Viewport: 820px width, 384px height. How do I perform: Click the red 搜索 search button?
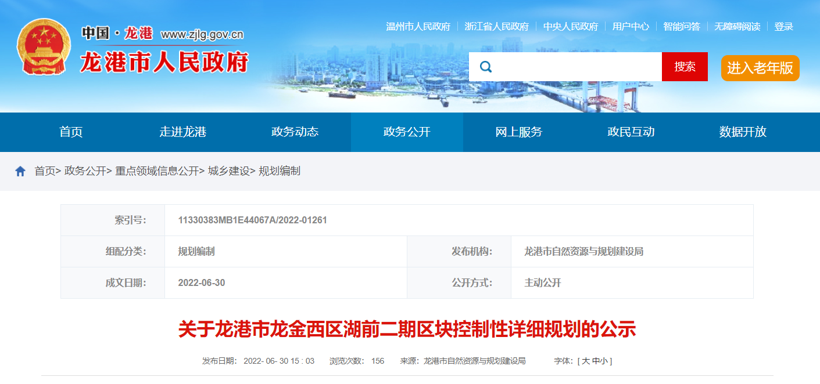[x=685, y=67]
